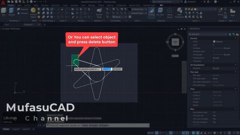The width and height of the screenshot is (240, 135).
Task: Click the highlighted dynamic input coordinate field
Action: [x=107, y=69]
